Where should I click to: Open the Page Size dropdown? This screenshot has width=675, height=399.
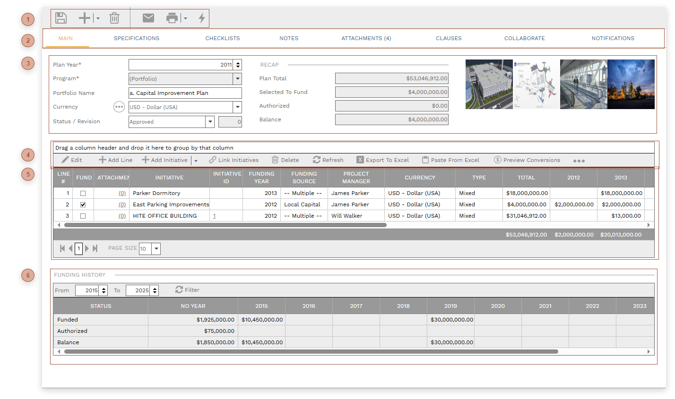[157, 248]
